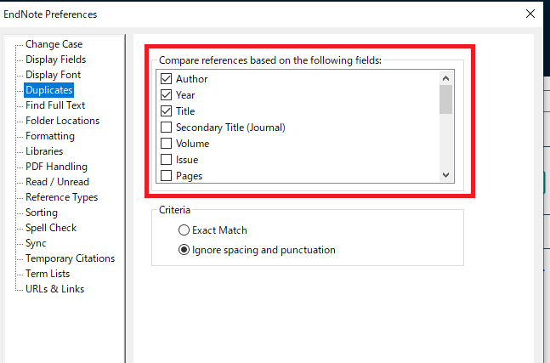The image size is (550, 363).
Task: Go to Display Fields preferences
Action: pyautogui.click(x=55, y=60)
